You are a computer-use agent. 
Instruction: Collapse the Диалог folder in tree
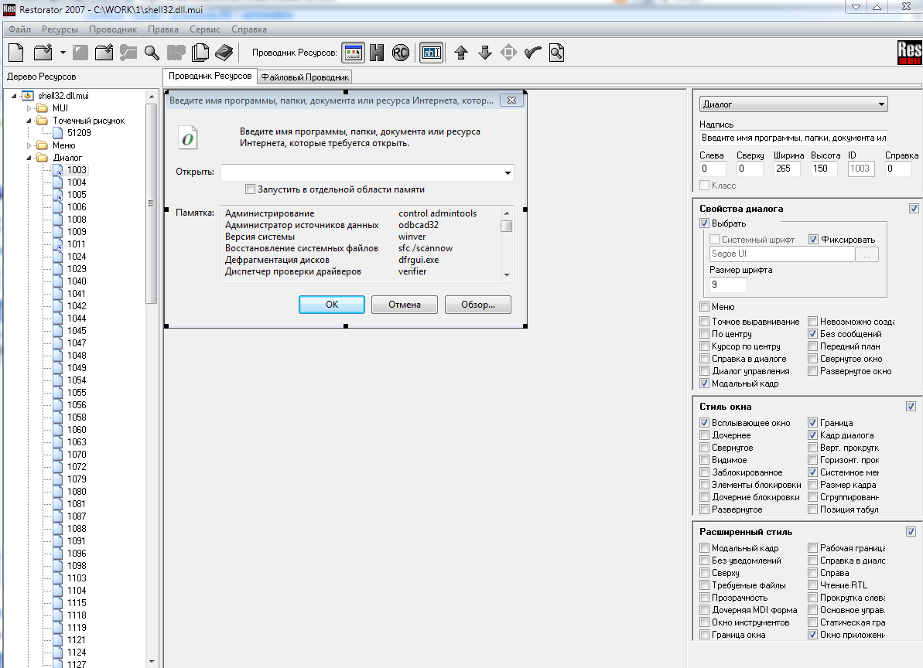pyautogui.click(x=29, y=158)
